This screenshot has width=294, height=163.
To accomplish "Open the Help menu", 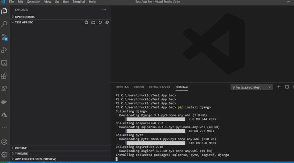I will (92, 2).
